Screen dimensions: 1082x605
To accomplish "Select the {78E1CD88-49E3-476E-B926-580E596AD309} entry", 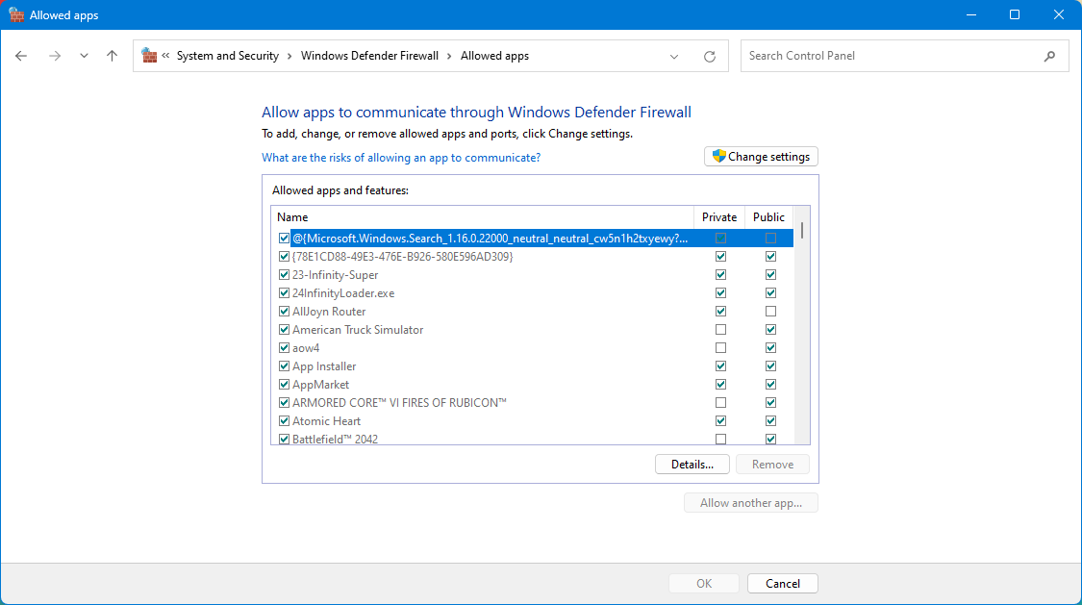I will (x=402, y=257).
